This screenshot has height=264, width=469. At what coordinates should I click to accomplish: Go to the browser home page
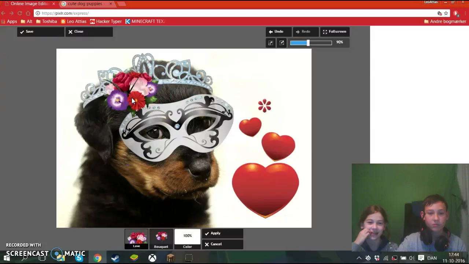point(28,13)
